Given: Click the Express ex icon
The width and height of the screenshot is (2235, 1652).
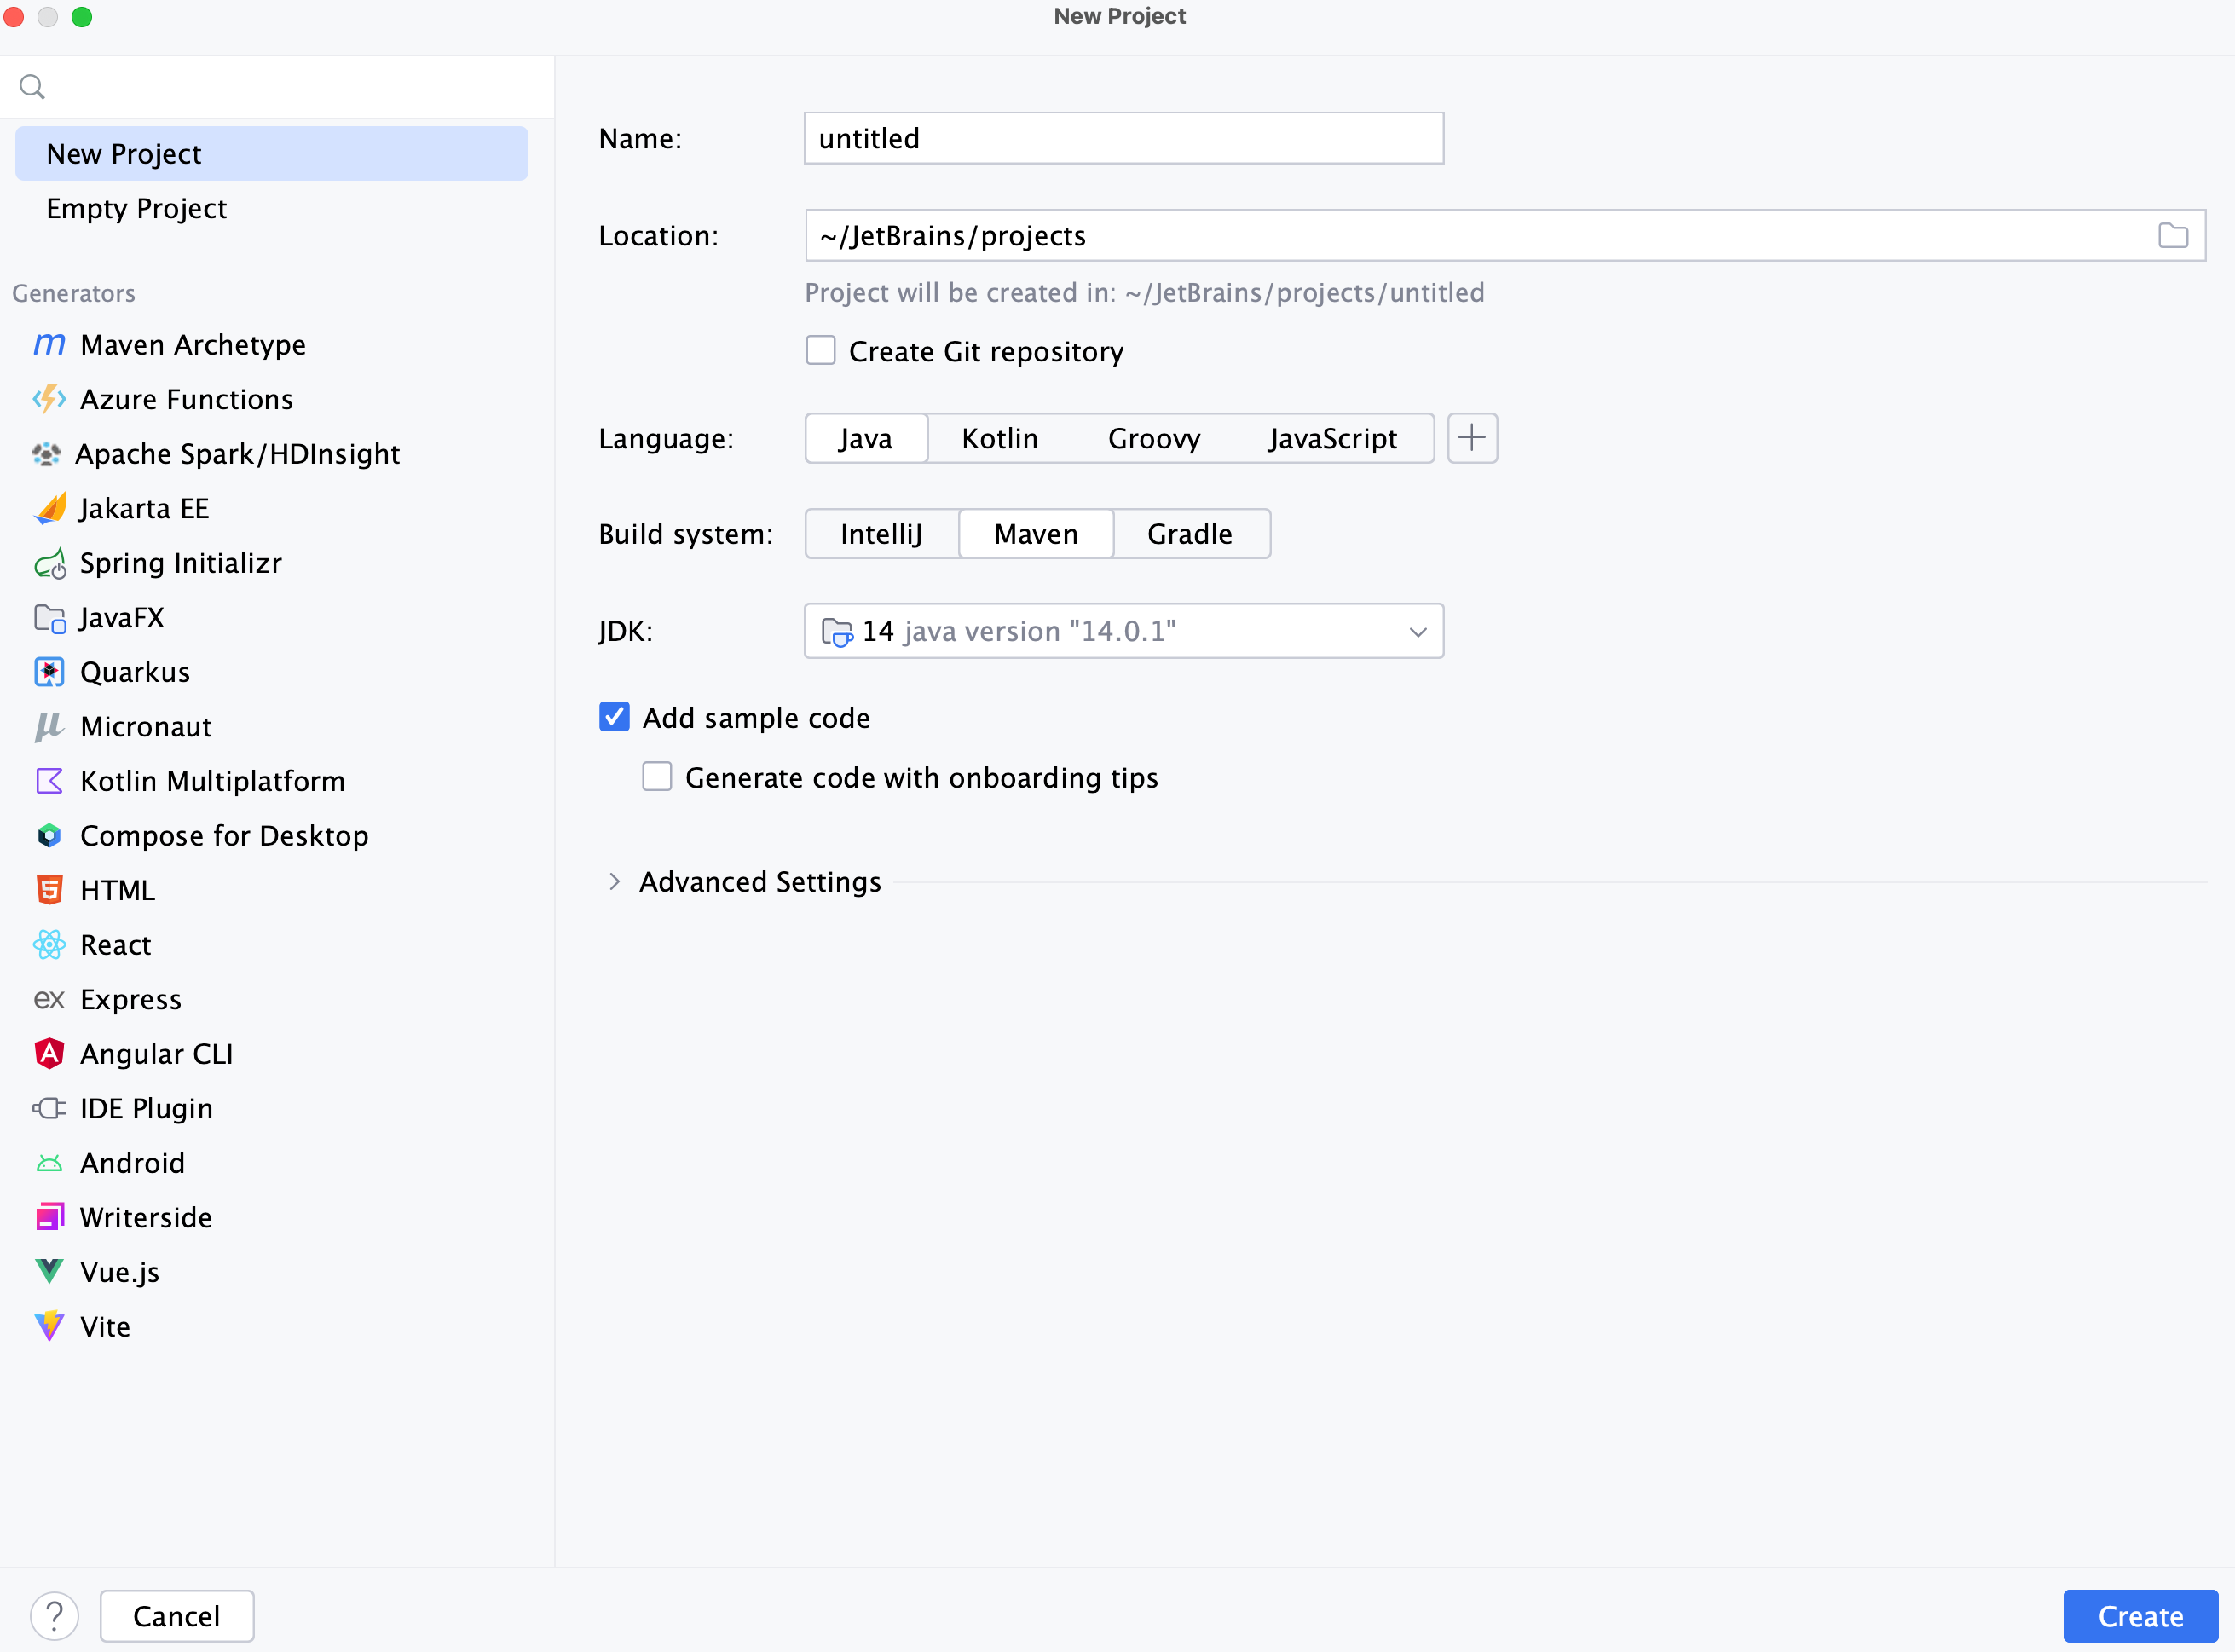Looking at the screenshot, I should [x=49, y=1000].
